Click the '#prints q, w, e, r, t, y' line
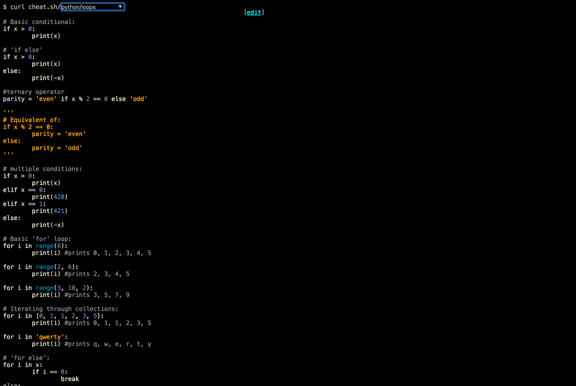Viewport: 576px width, 386px height. click(x=92, y=344)
